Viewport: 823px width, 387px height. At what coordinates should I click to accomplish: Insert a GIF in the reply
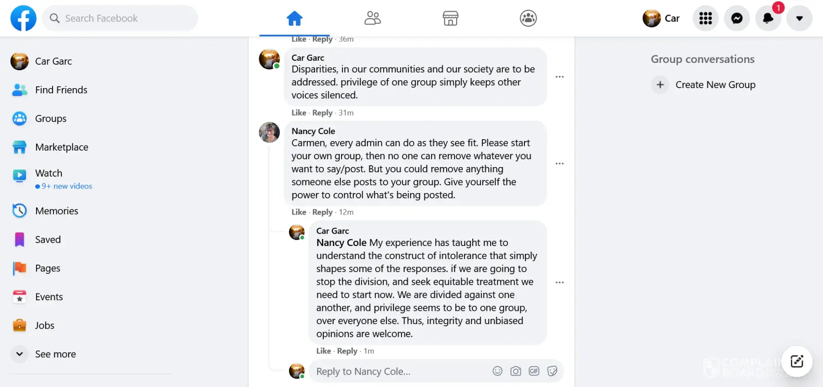coord(534,371)
